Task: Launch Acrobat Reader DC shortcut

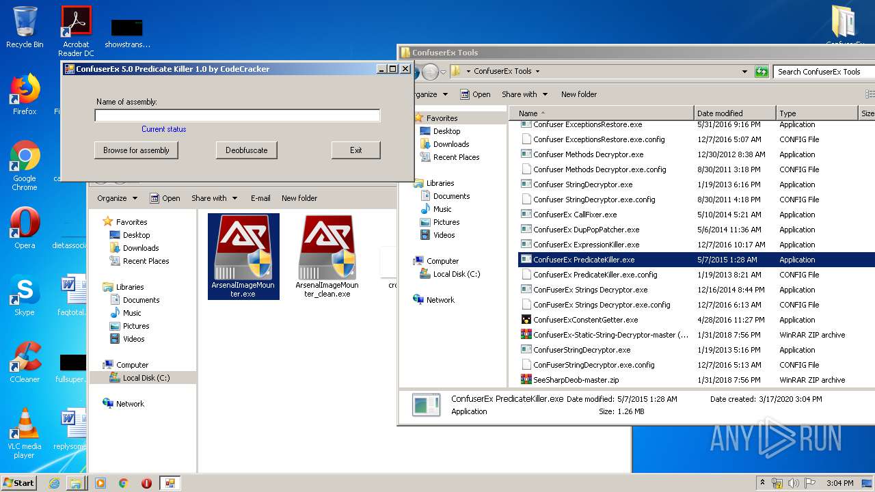Action: 76,31
